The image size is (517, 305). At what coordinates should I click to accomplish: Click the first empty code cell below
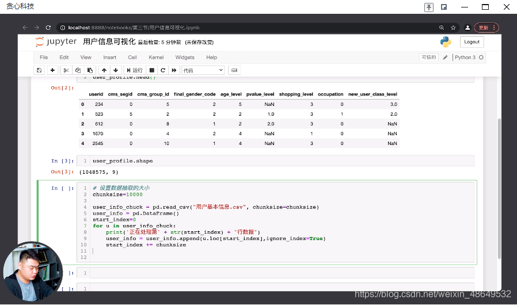(x=276, y=273)
